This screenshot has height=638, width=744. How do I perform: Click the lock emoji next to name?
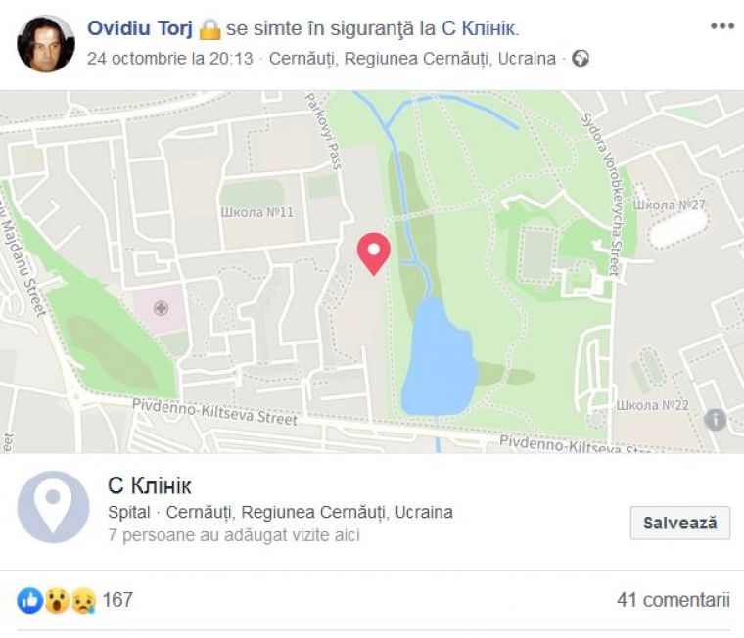point(209,29)
